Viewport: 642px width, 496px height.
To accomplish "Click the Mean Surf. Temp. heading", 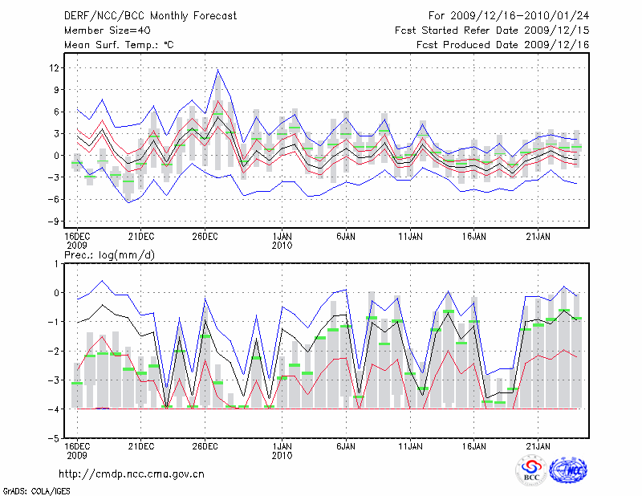I will tap(118, 45).
